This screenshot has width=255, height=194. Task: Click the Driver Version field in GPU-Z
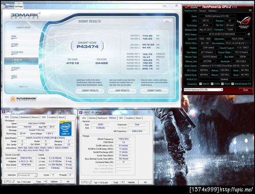pos(224,66)
